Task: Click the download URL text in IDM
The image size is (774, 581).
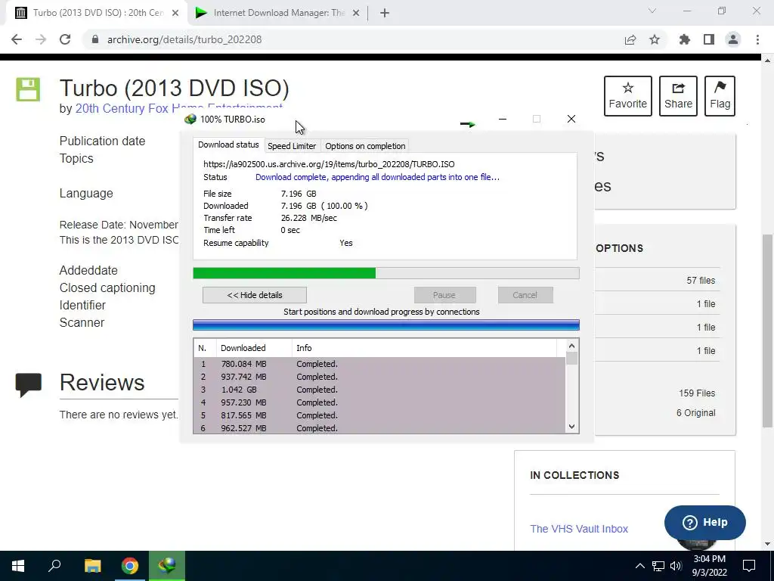Action: click(329, 164)
